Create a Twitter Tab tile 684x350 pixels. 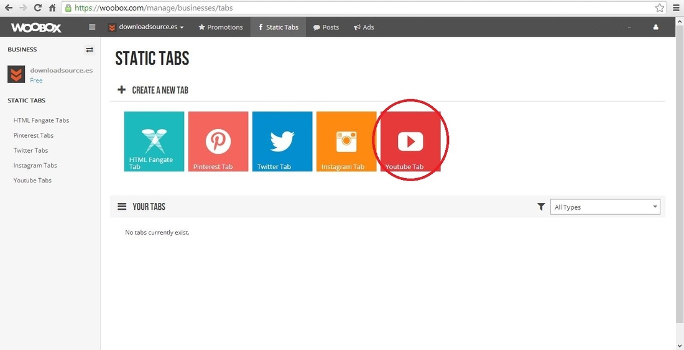[x=282, y=141]
